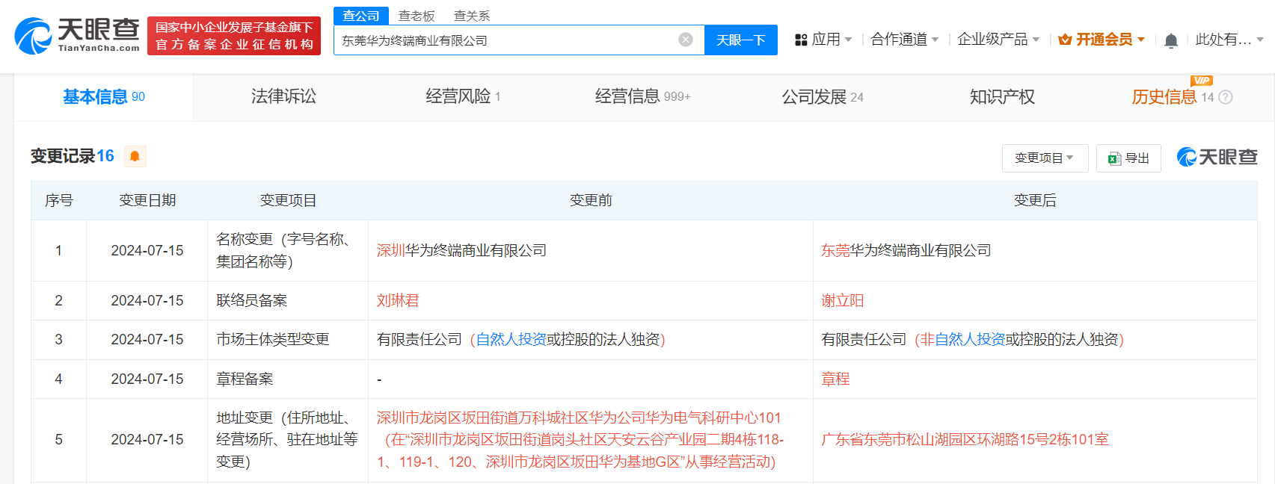This screenshot has height=484, width=1275.
Task: Click the name 刘琳君 in row 2
Action: pos(398,301)
